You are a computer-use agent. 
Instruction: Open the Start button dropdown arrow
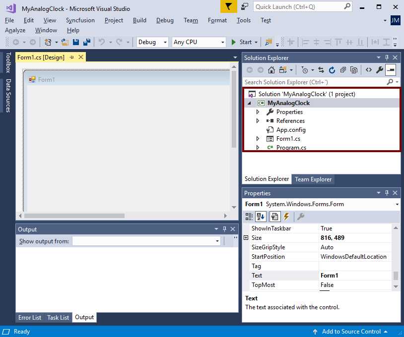pyautogui.click(x=256, y=42)
